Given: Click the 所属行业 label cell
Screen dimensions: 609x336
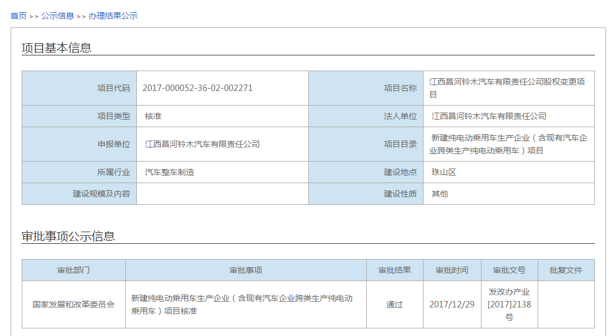Looking at the screenshot, I should coord(79,172).
